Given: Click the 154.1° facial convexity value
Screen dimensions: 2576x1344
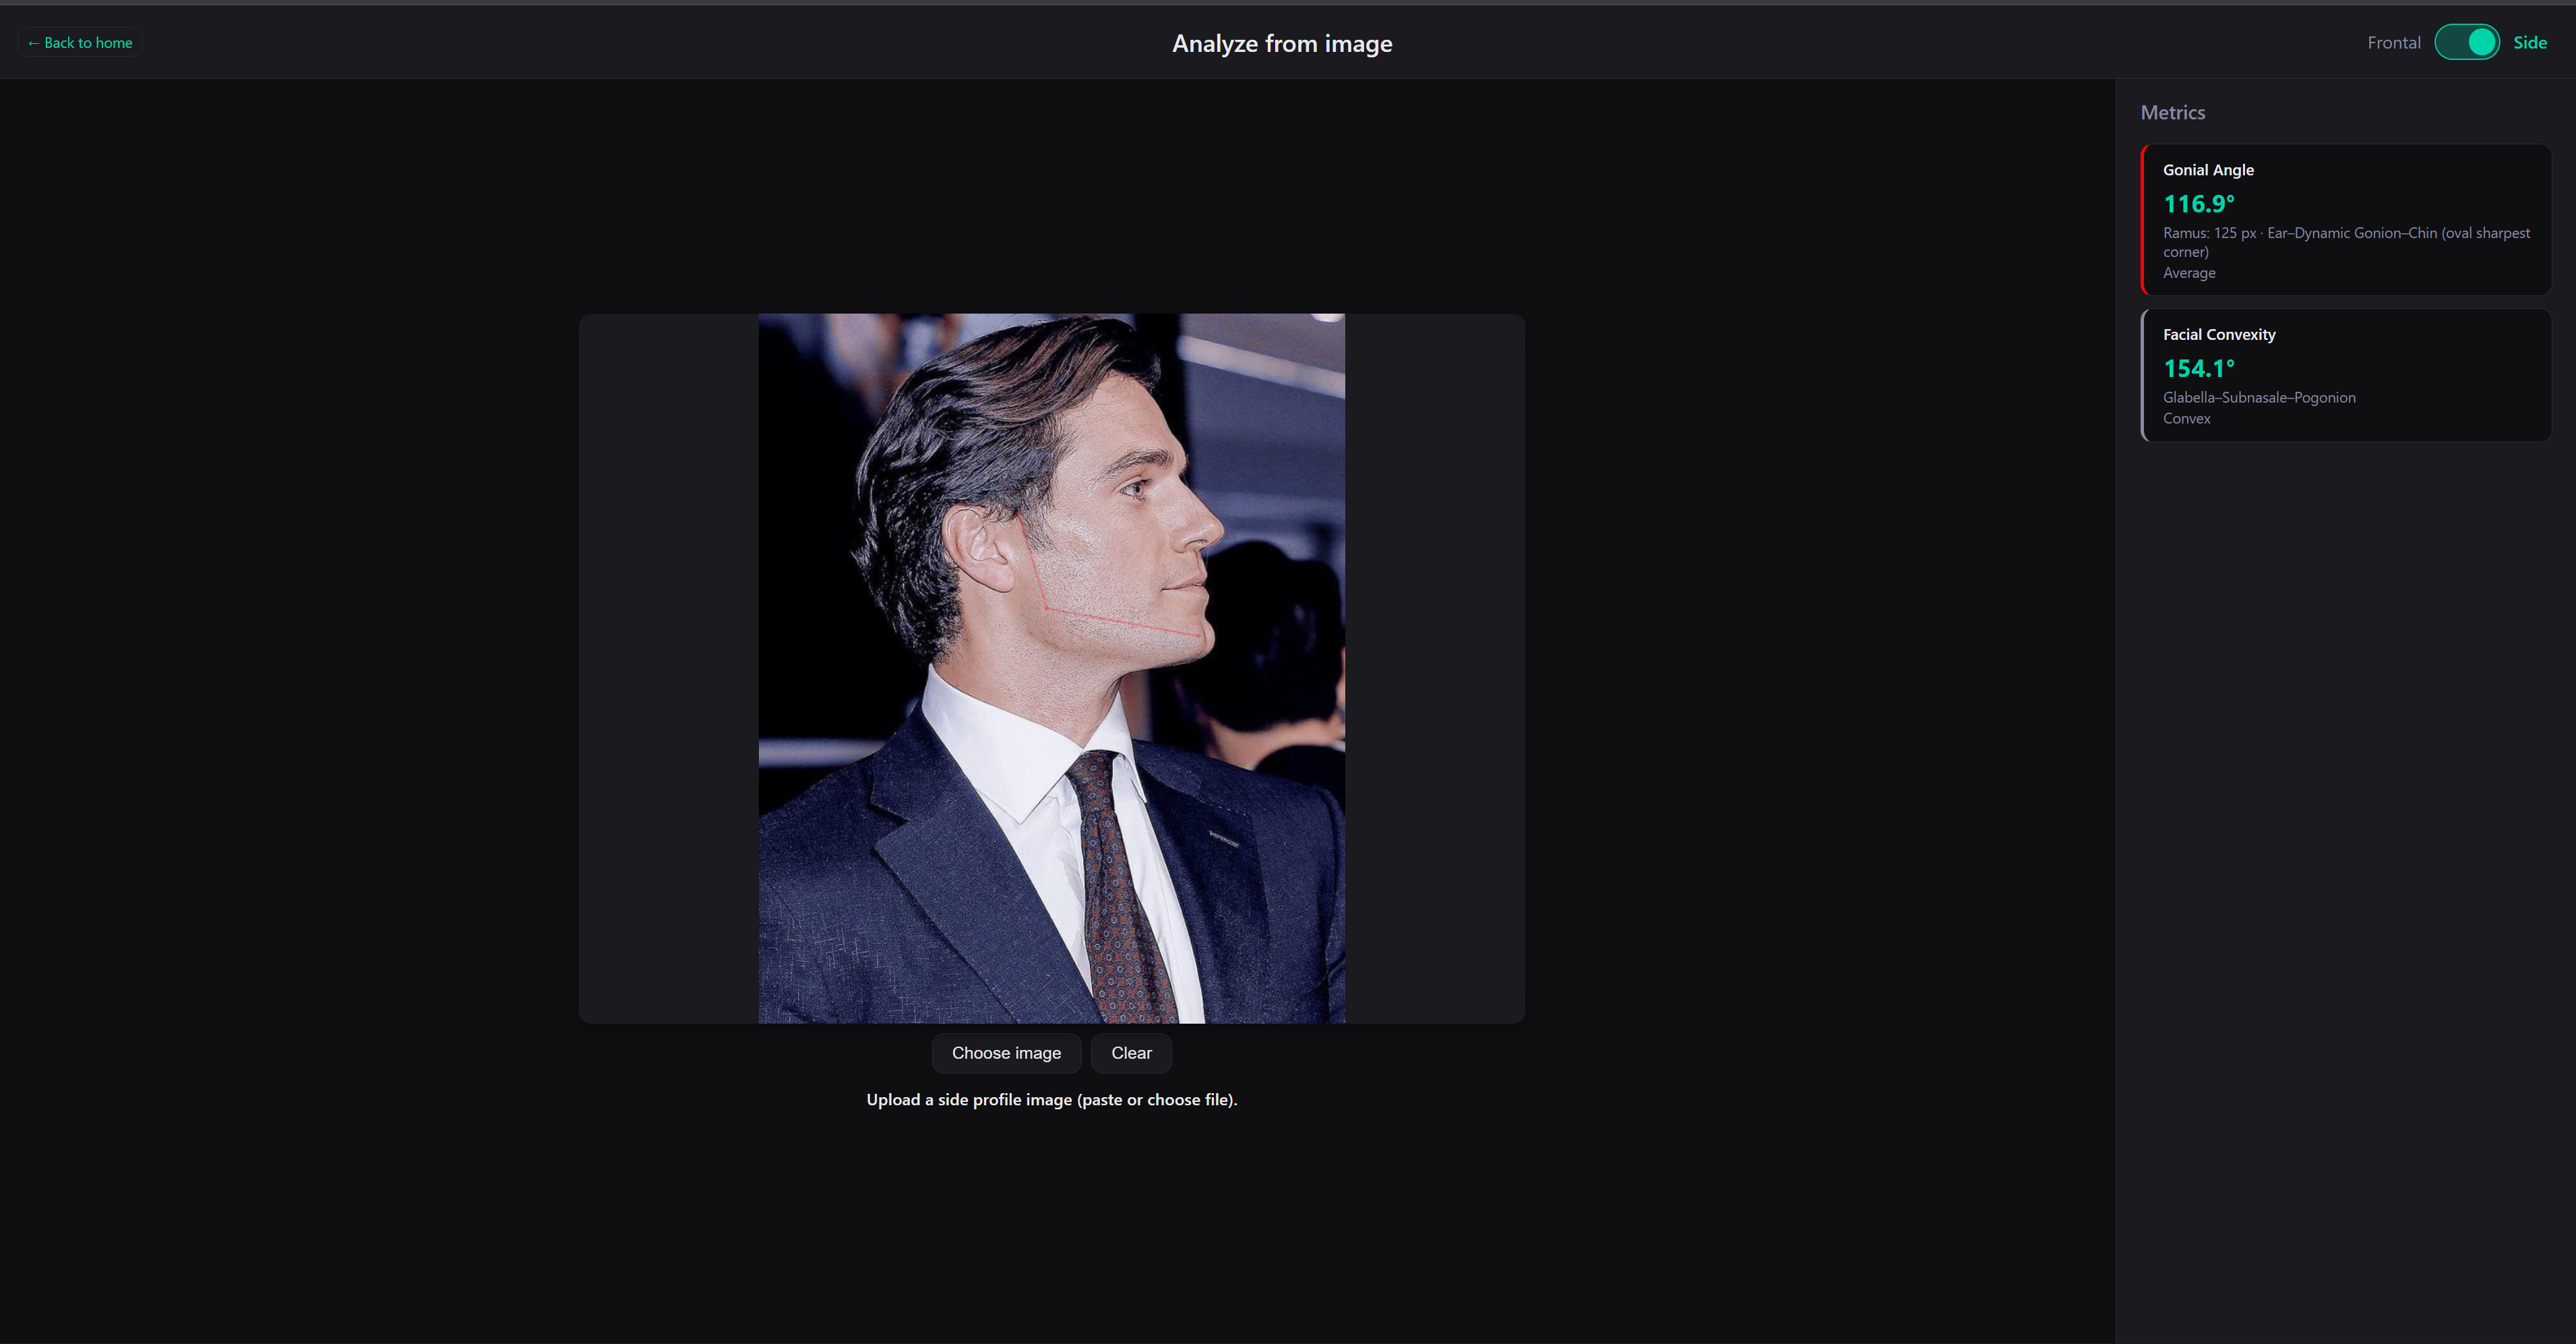Looking at the screenshot, I should 2198,370.
